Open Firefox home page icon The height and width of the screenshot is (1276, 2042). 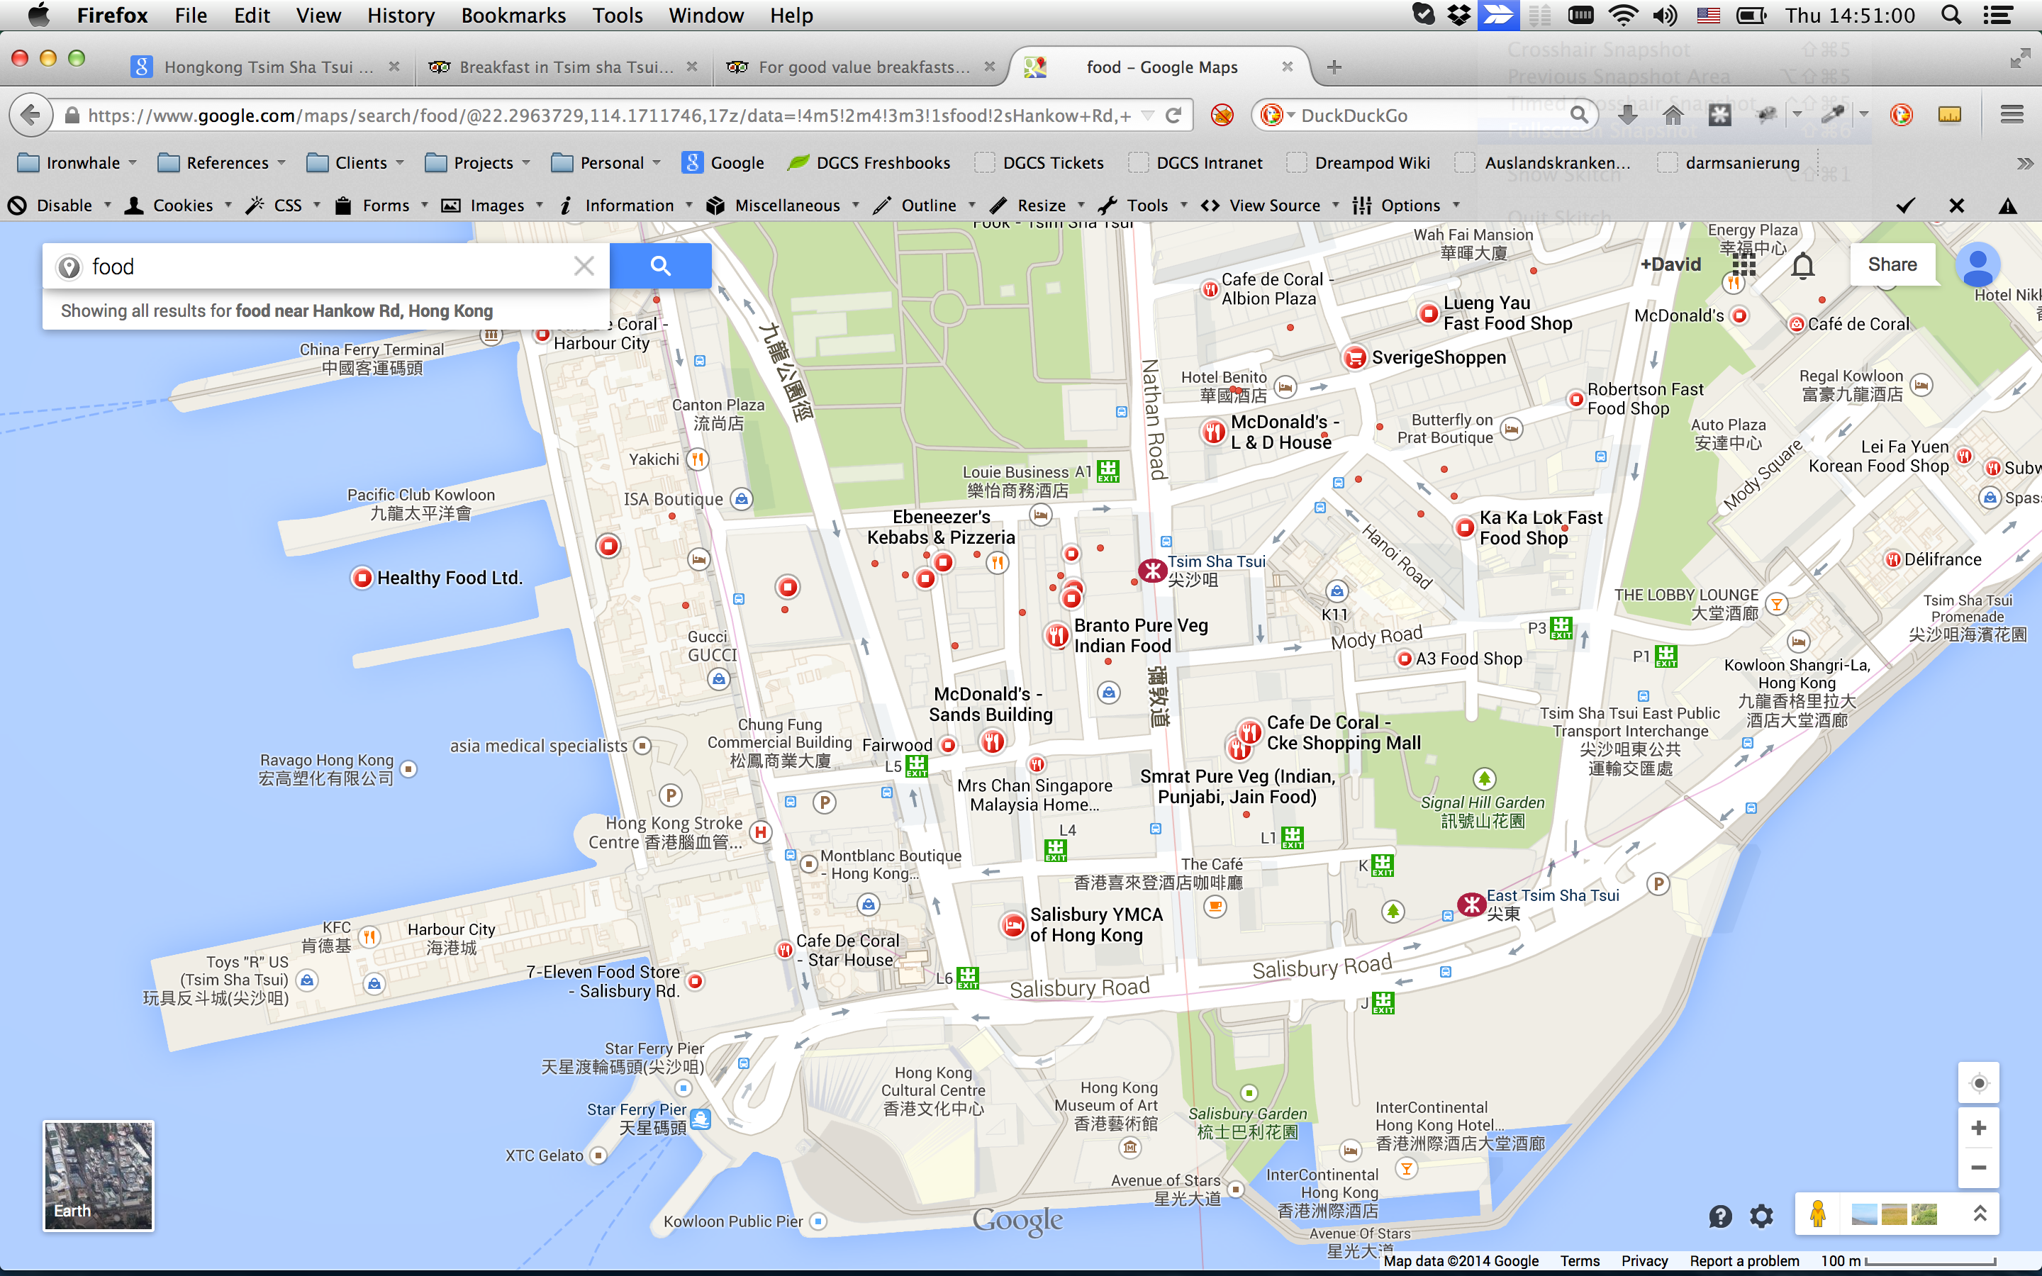[x=1673, y=115]
